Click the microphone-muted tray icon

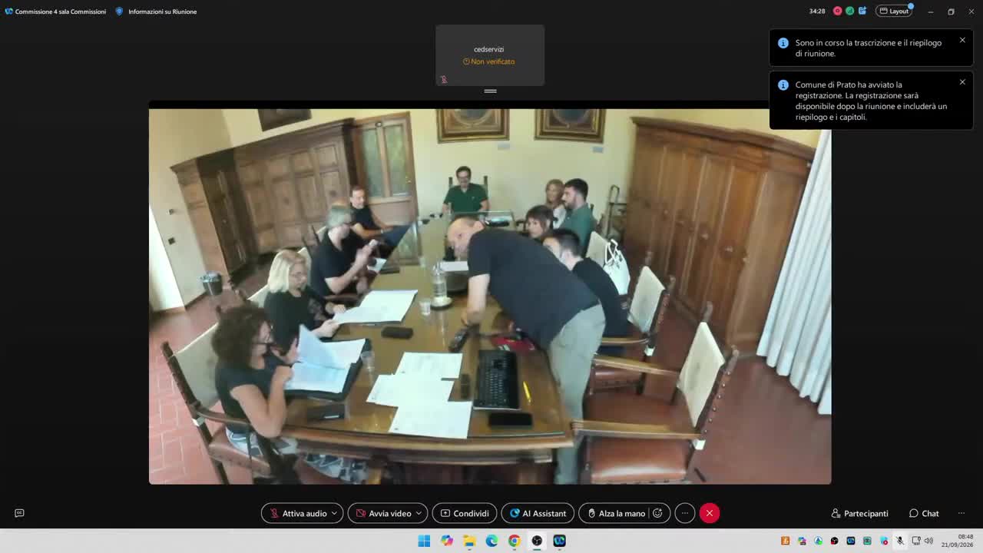click(900, 541)
